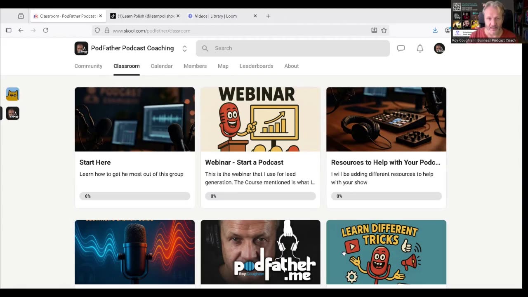Click the search magnifier icon
The height and width of the screenshot is (297, 528).
tap(205, 48)
